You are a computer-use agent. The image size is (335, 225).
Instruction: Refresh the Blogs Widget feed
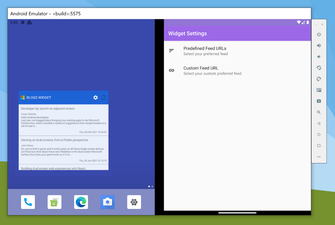coord(104,98)
